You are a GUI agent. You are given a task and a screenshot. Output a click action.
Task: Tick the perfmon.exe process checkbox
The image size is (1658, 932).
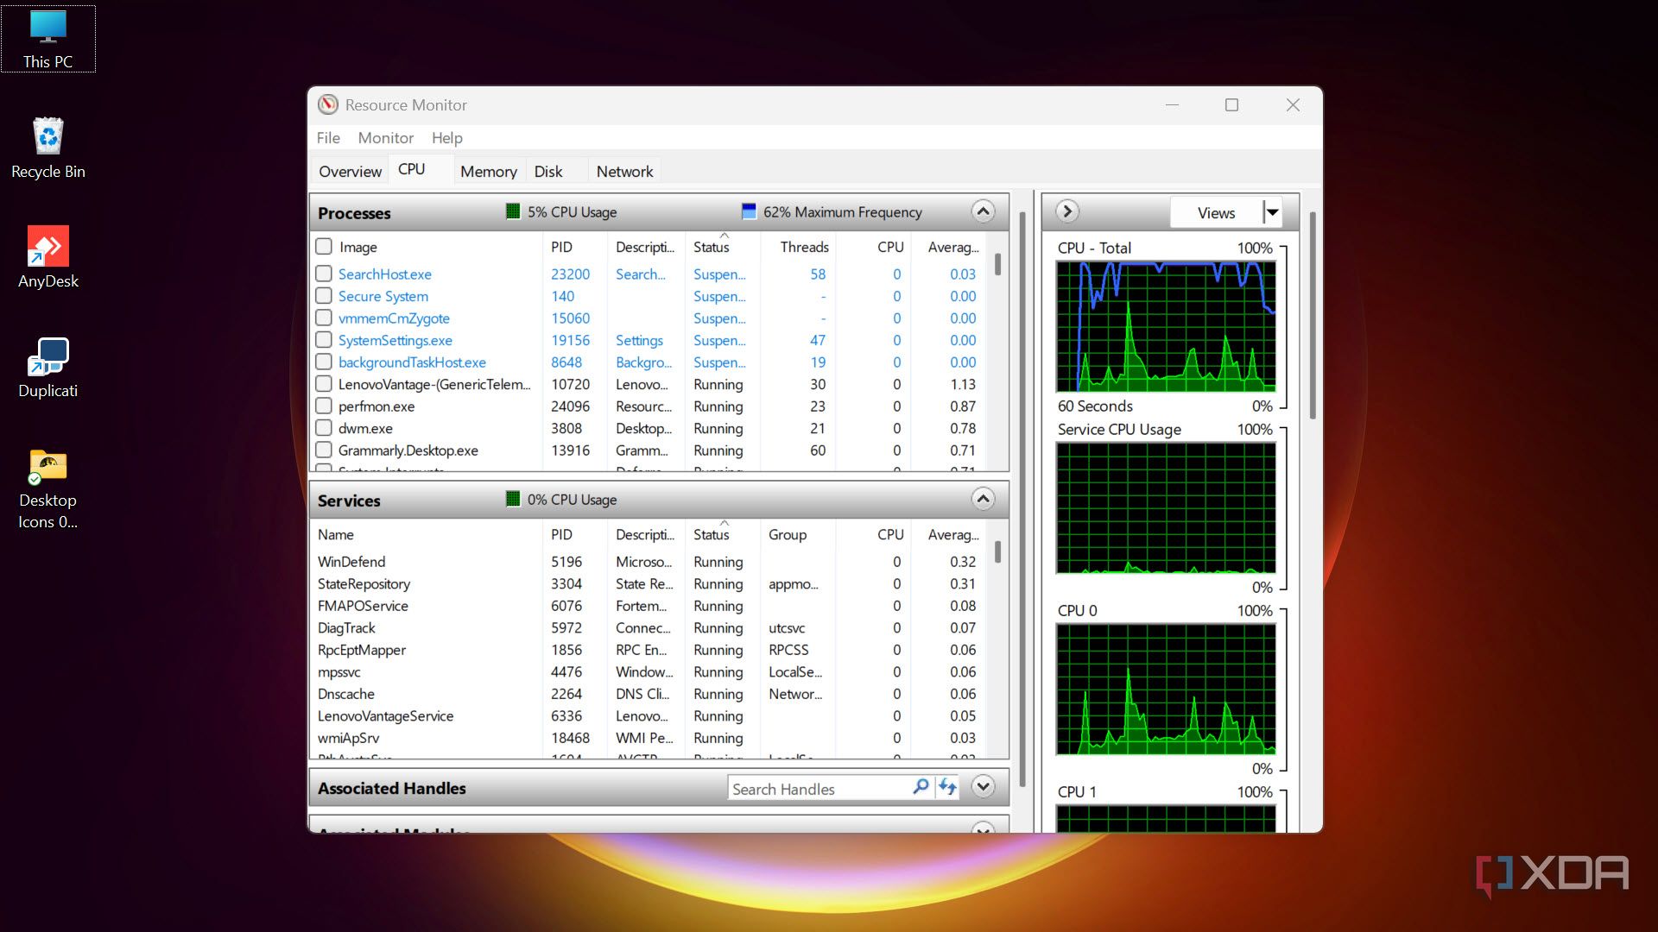[324, 406]
